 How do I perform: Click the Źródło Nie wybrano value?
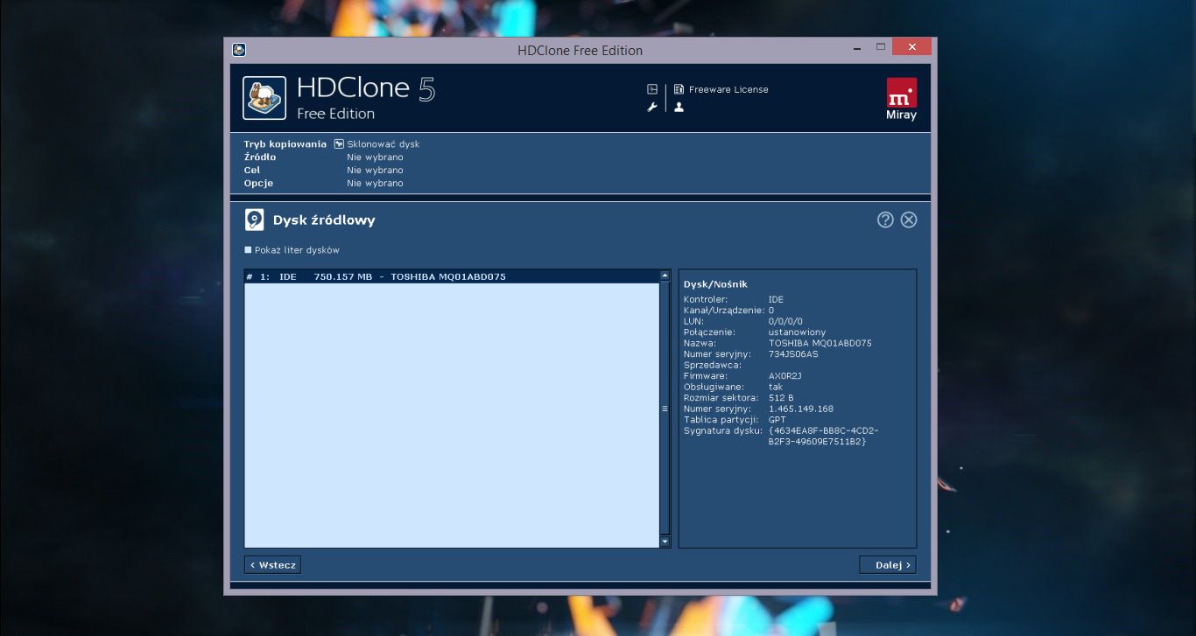375,157
